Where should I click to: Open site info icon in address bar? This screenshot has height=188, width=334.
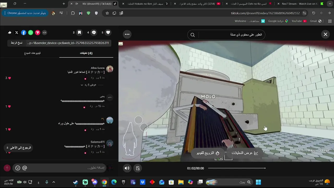(x=305, y=13)
